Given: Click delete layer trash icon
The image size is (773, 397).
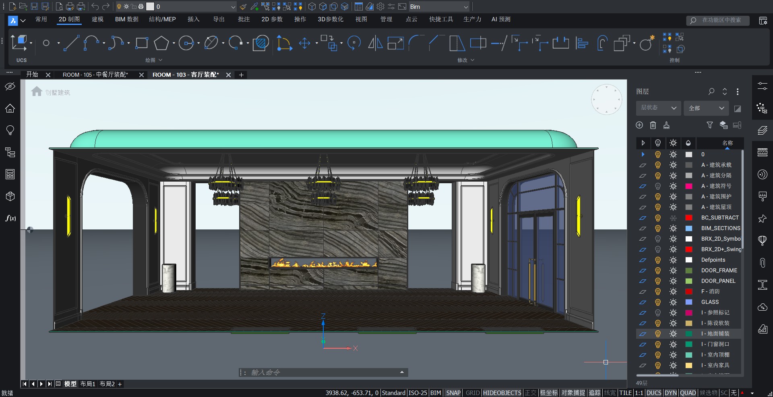Looking at the screenshot, I should click(x=653, y=125).
